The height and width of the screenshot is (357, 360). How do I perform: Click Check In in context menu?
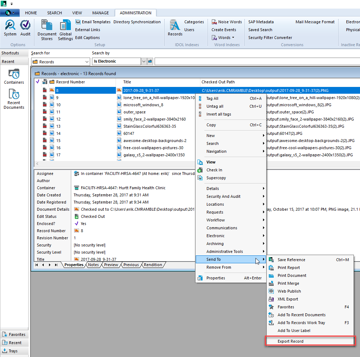(x=231, y=170)
